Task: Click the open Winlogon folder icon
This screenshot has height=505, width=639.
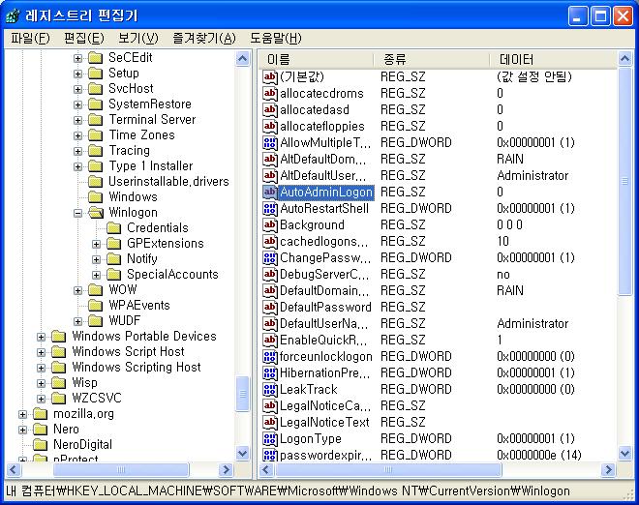Action: pyautogui.click(x=96, y=213)
